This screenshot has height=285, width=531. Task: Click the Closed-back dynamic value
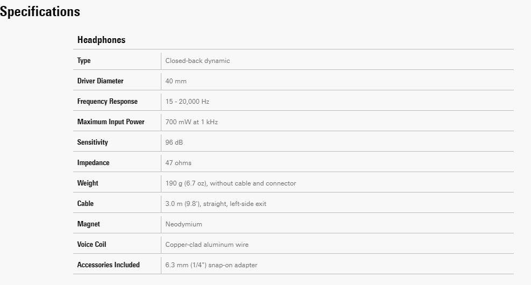tap(197, 61)
